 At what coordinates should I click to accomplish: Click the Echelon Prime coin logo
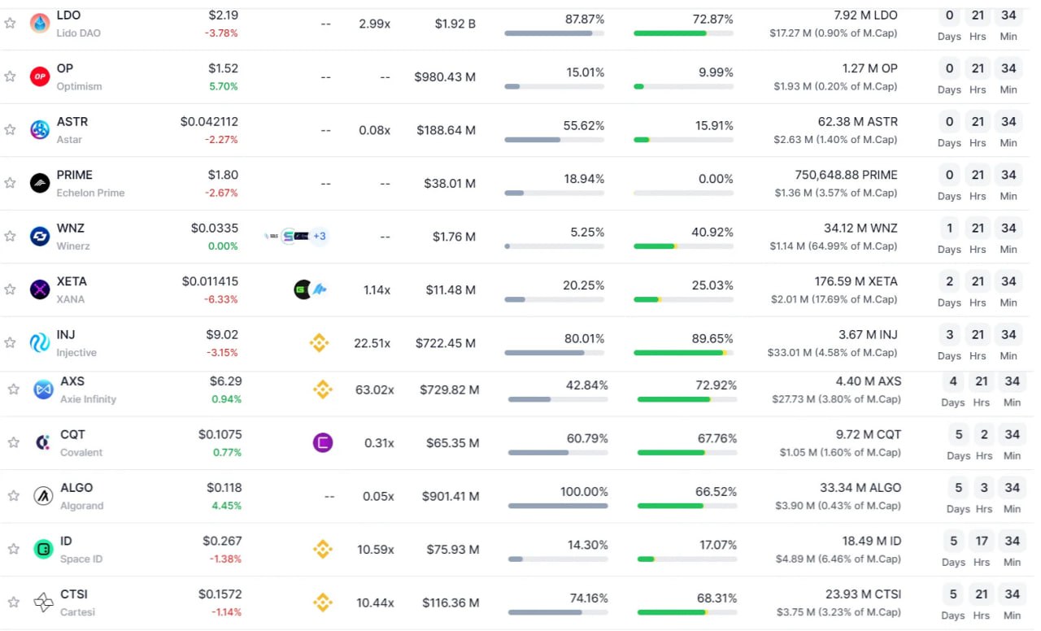[x=39, y=183]
